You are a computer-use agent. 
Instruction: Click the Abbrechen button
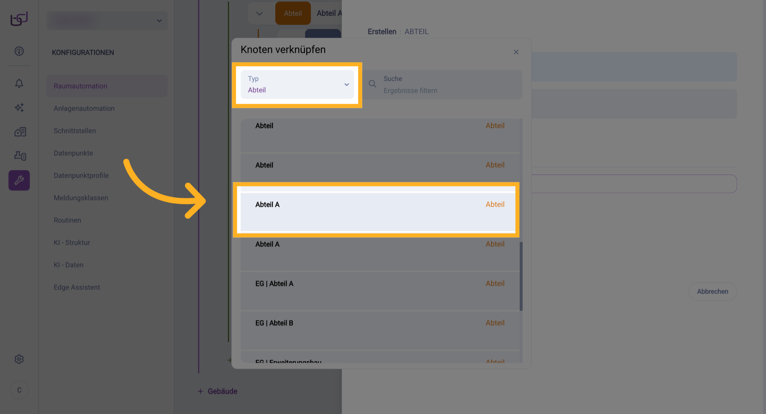pyautogui.click(x=712, y=292)
